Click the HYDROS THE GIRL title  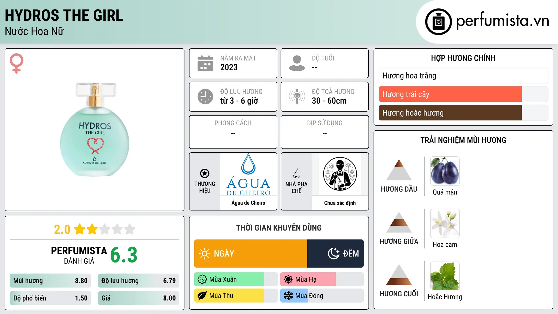(64, 15)
